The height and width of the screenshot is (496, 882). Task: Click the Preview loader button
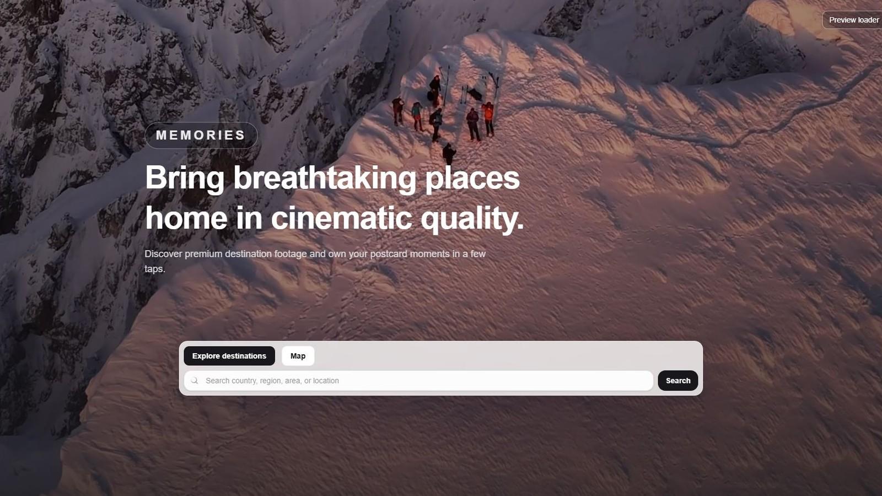[853, 20]
